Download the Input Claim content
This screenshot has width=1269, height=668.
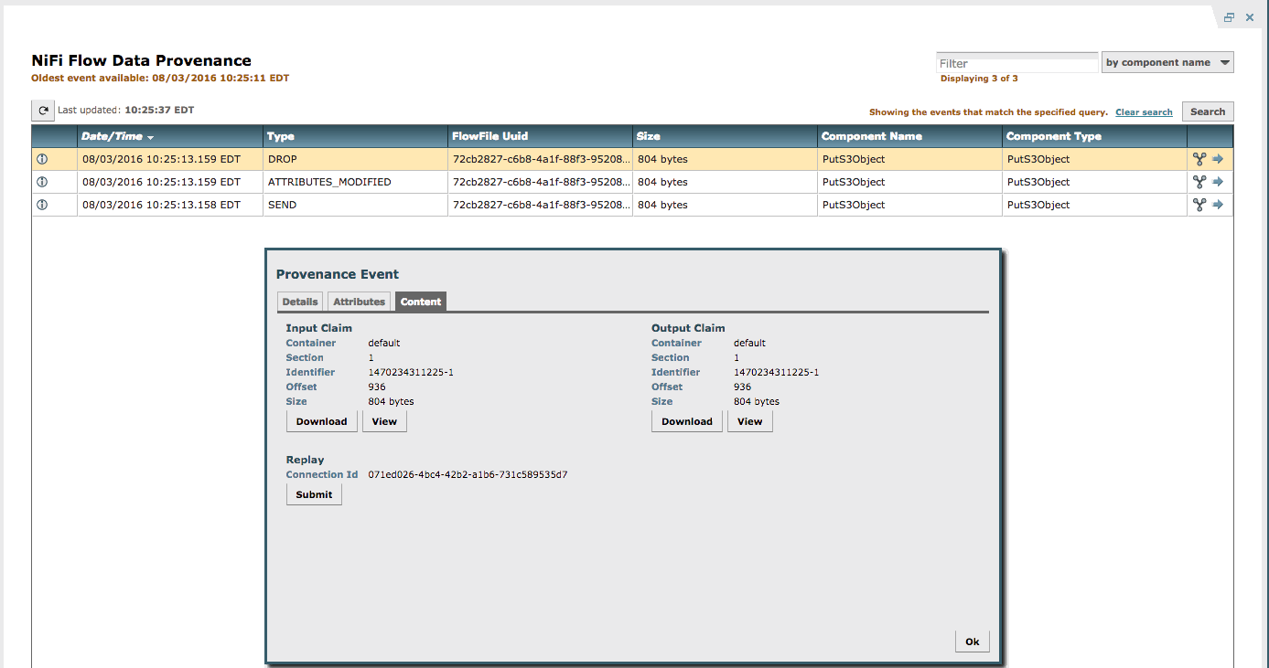click(x=321, y=421)
